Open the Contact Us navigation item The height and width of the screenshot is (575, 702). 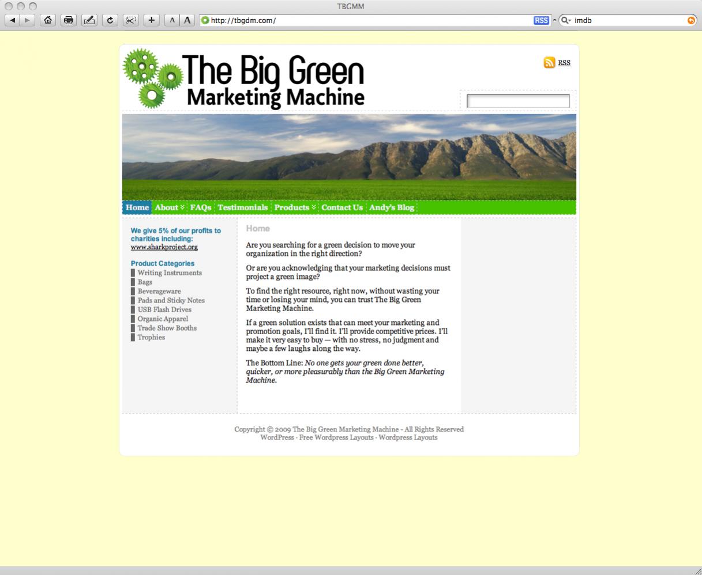click(x=342, y=207)
